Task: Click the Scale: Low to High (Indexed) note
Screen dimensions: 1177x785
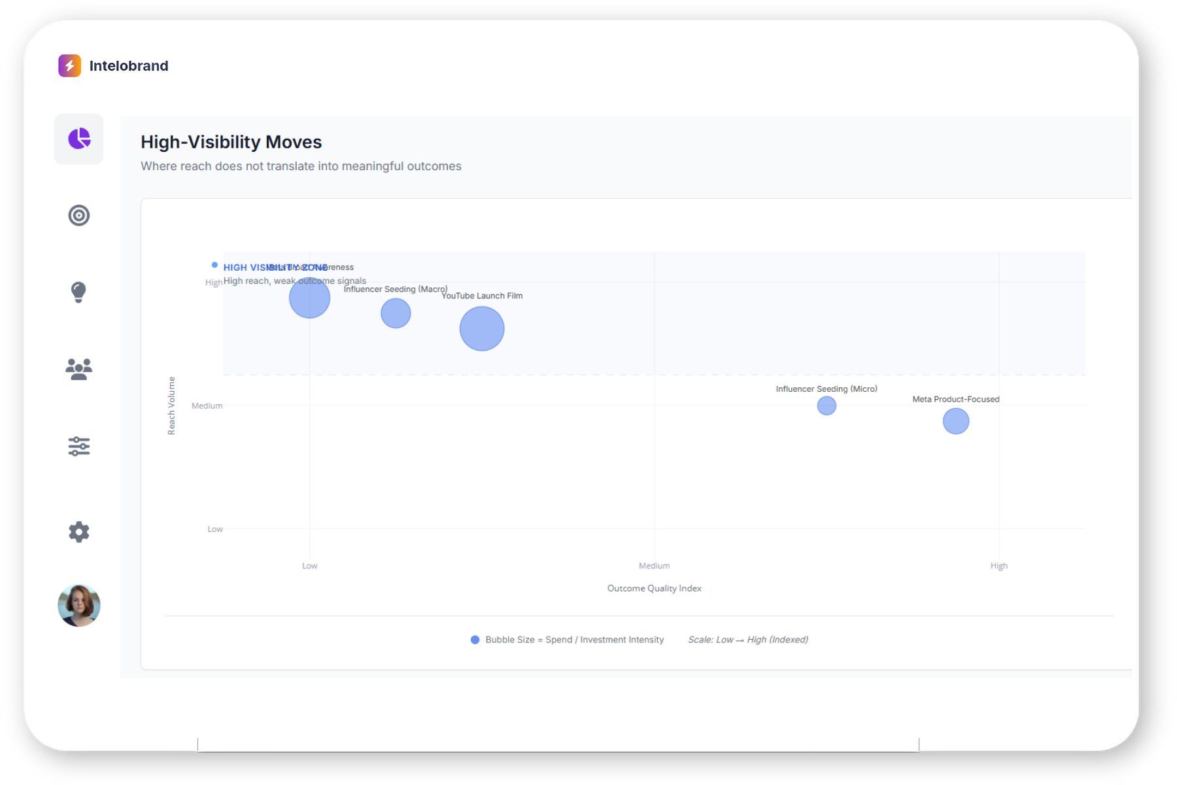Action: (747, 640)
